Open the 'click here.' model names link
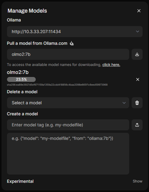 [111, 65]
